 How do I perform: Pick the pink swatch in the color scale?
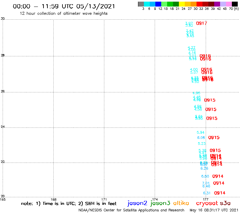[229, 4]
